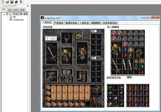Save using the floppy disk toolbar icon
This screenshot has width=161, height=112.
click(12, 2)
